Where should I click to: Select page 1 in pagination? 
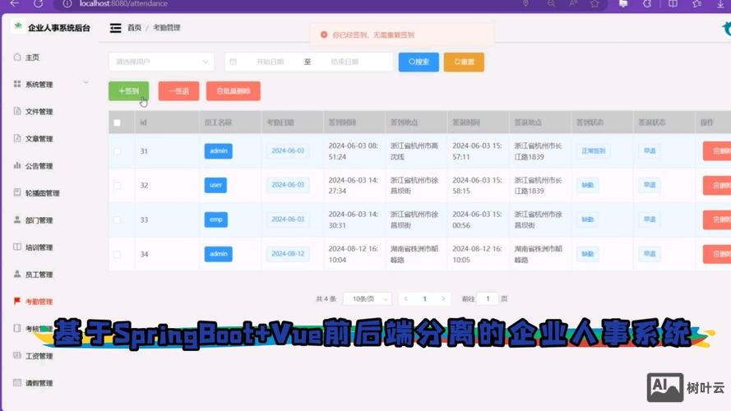pos(425,298)
